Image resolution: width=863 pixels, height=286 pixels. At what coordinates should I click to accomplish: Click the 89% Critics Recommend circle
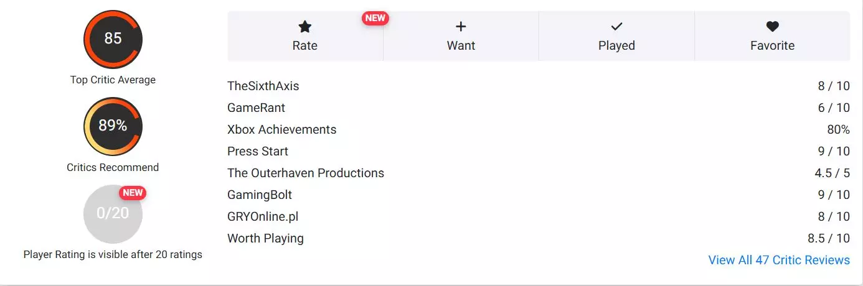coord(113,126)
